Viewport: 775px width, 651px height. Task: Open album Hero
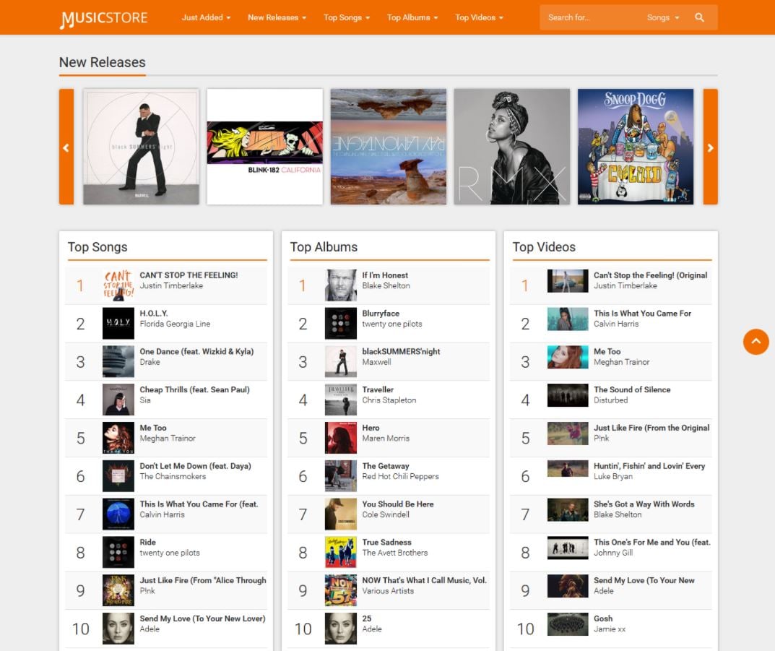pos(371,428)
